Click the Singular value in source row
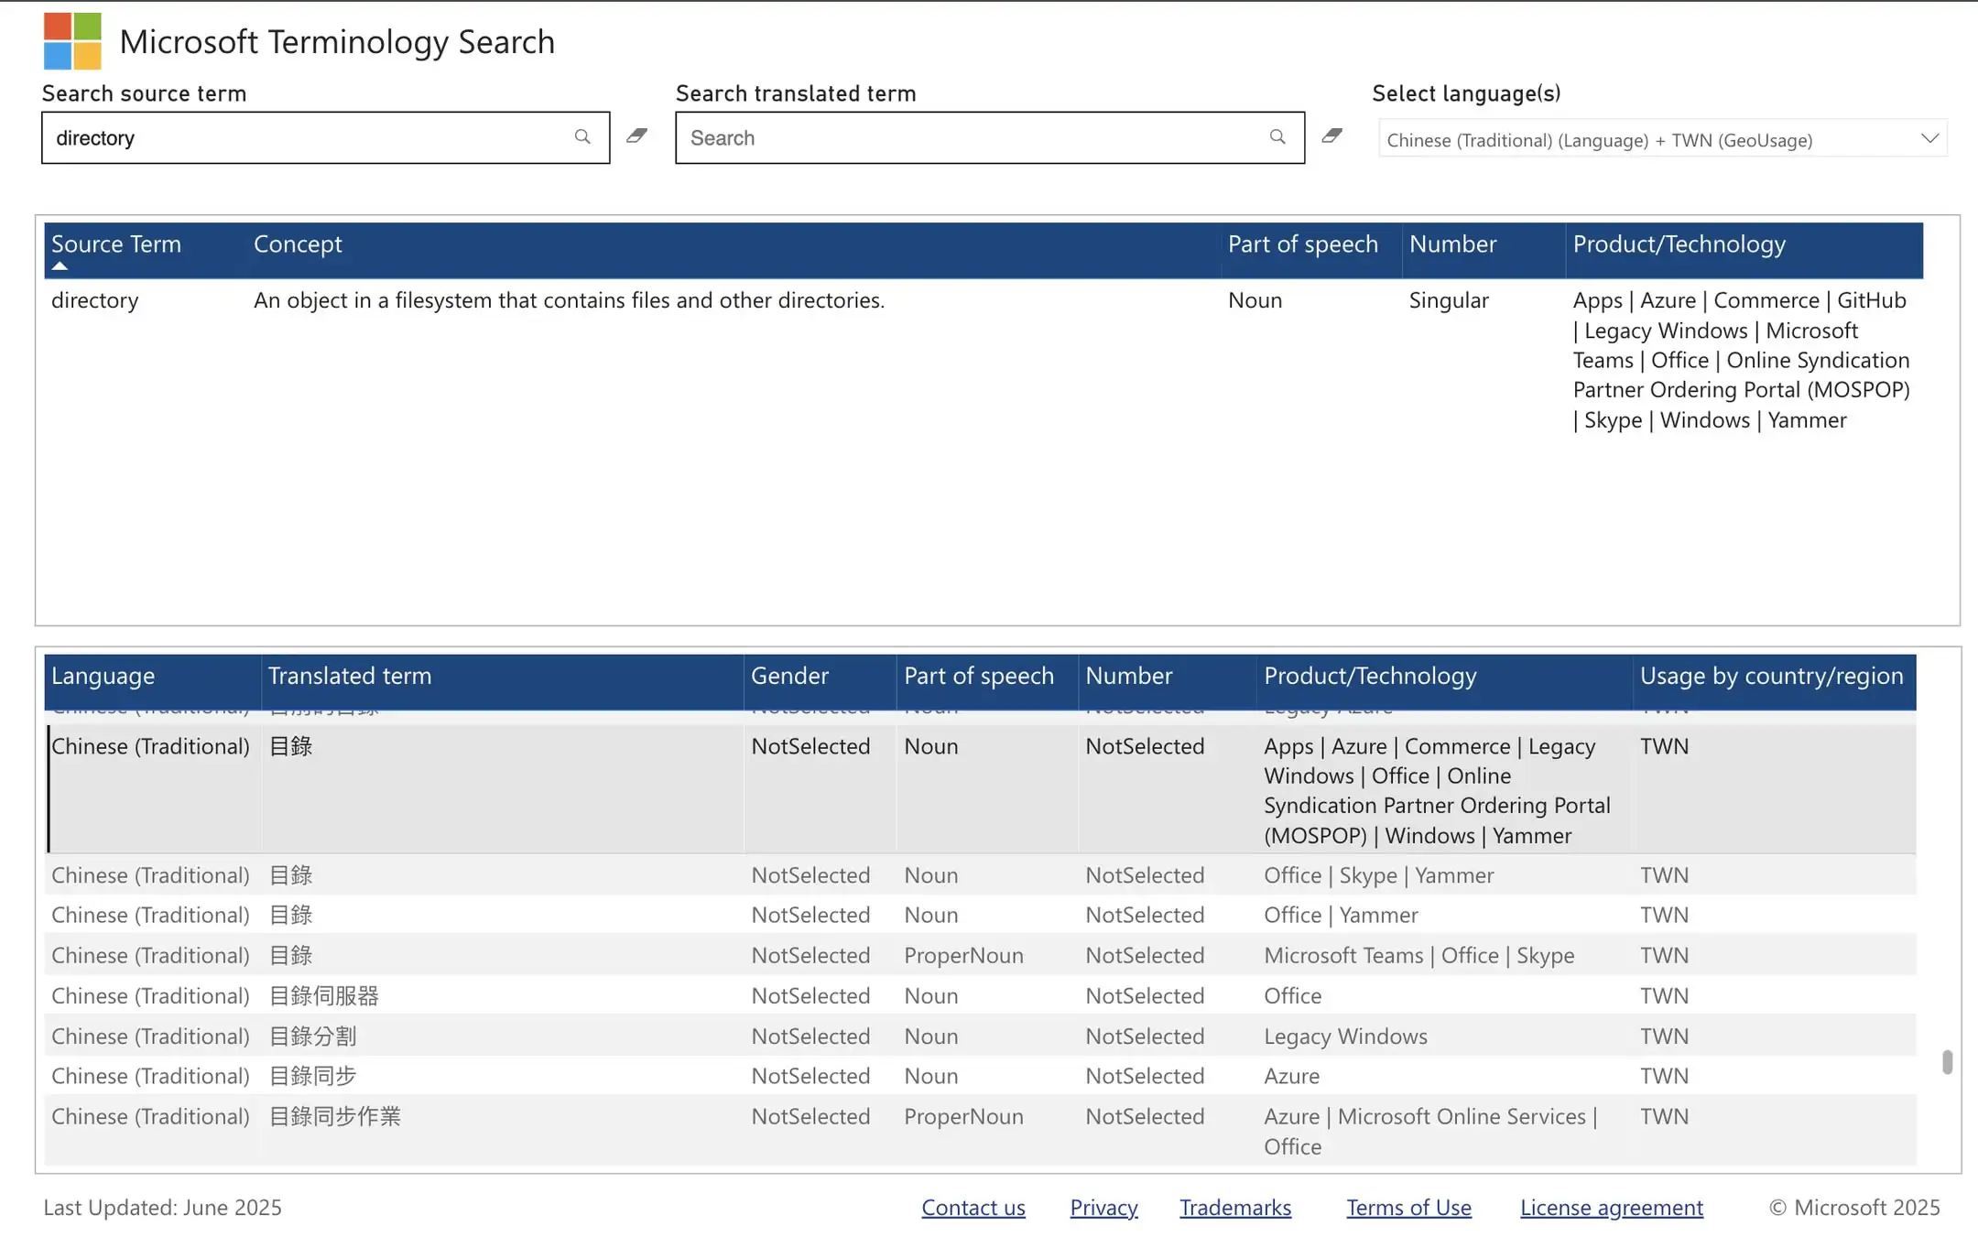 [x=1449, y=301]
